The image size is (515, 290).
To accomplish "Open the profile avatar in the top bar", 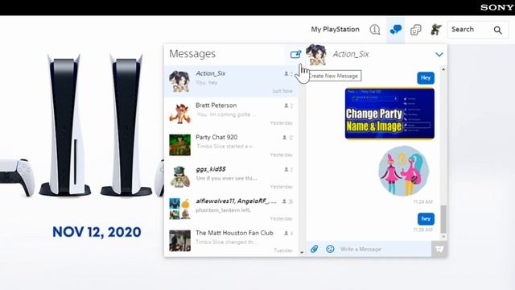I will (436, 30).
